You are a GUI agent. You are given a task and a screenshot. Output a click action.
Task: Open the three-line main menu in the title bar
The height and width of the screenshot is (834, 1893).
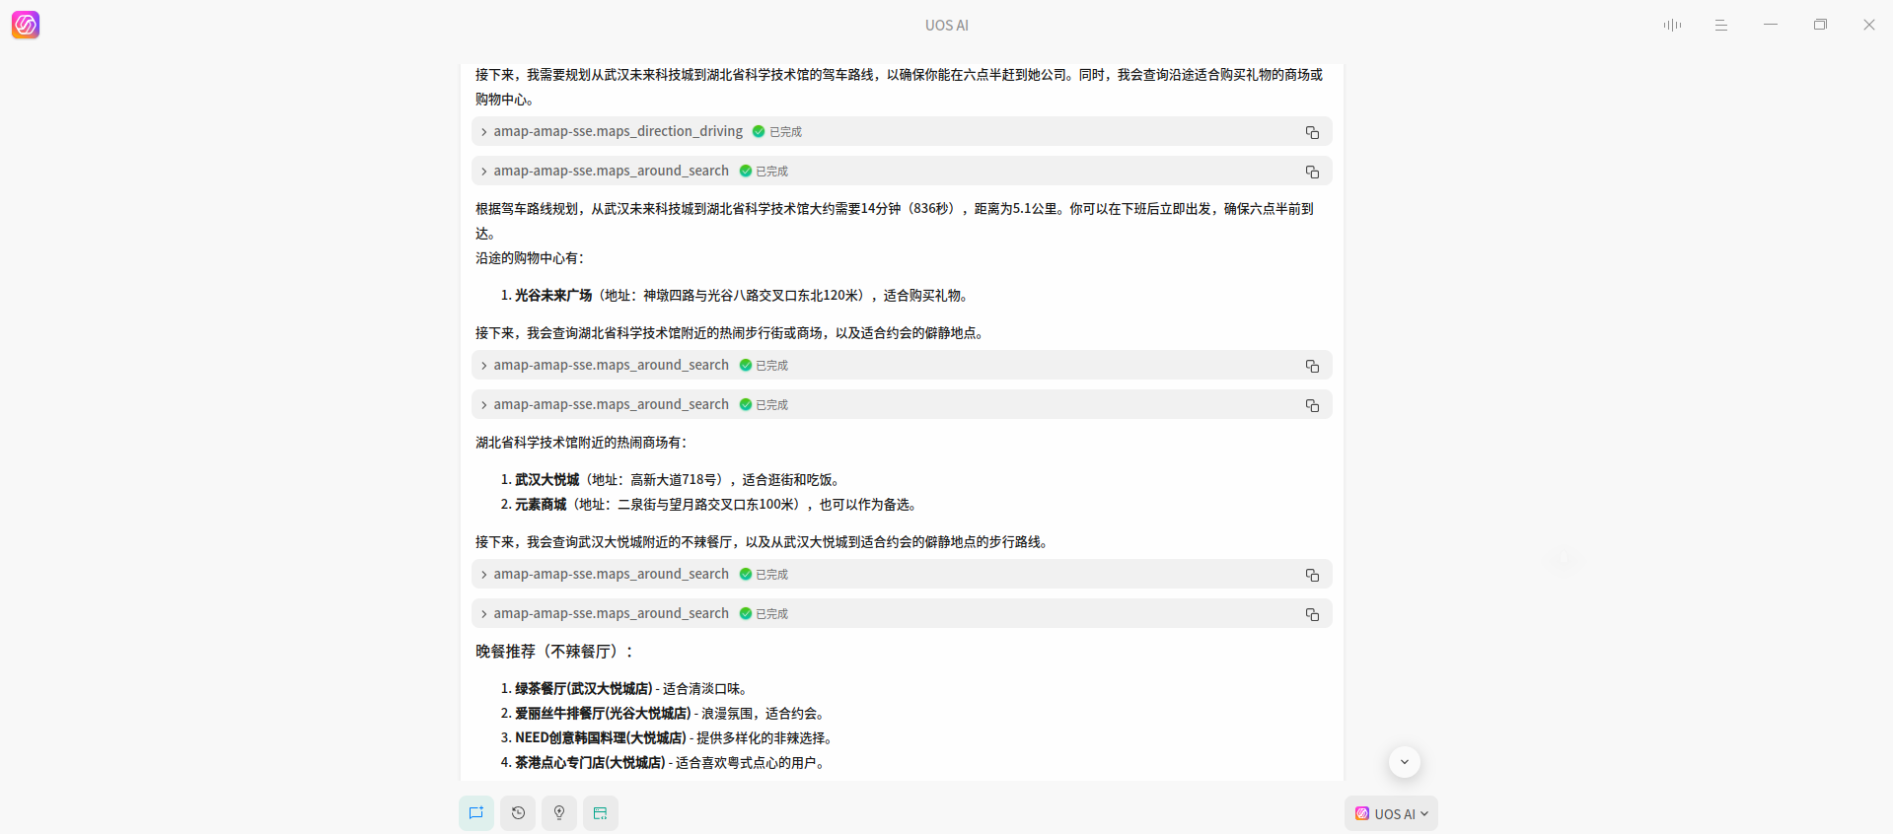tap(1721, 25)
